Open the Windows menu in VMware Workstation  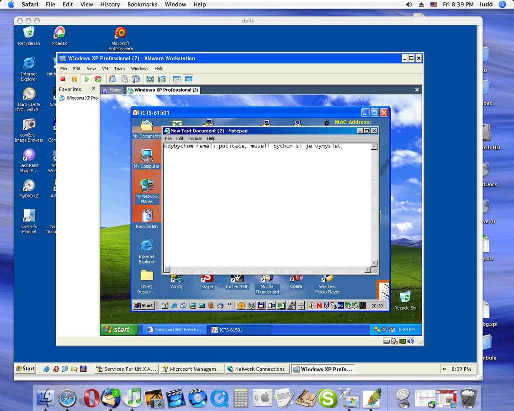pyautogui.click(x=140, y=68)
